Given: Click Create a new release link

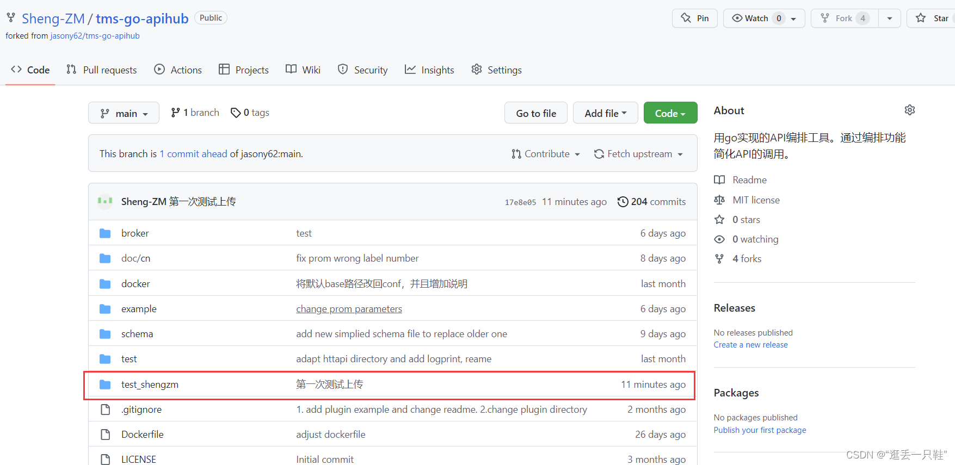Looking at the screenshot, I should point(751,345).
